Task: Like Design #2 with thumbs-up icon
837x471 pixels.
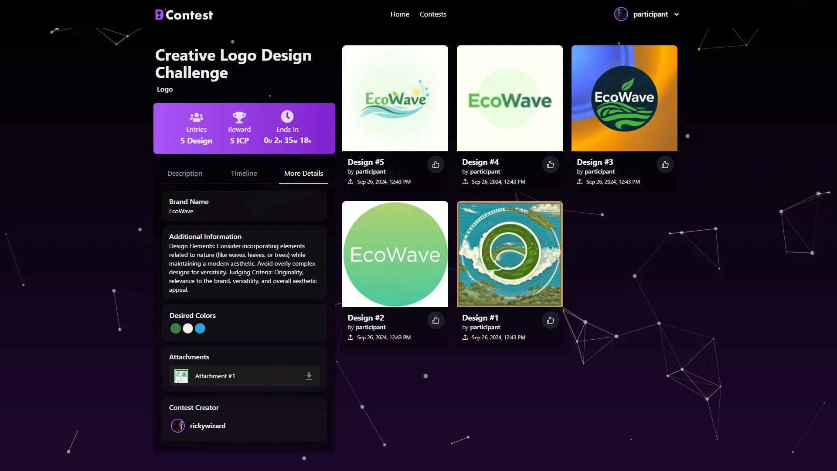Action: pos(436,321)
